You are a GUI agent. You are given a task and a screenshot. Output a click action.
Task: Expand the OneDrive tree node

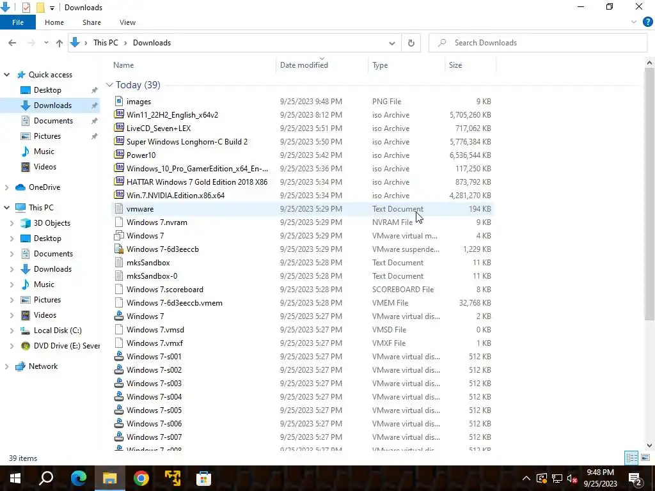pos(6,187)
